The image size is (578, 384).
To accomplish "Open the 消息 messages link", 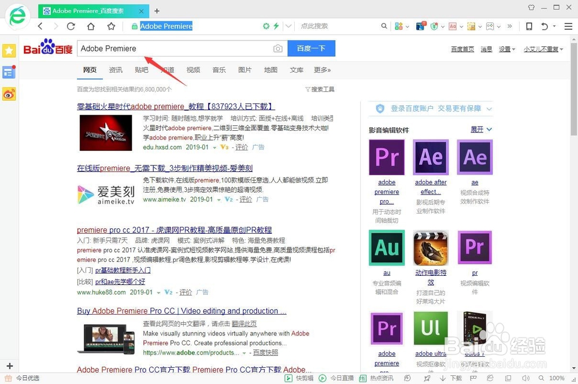I will pyautogui.click(x=486, y=49).
